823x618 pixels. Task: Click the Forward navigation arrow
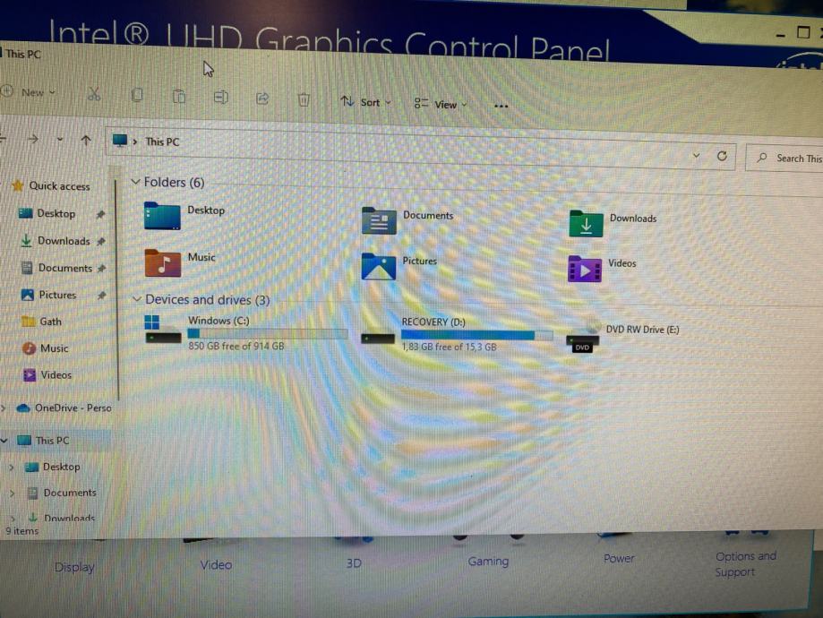tap(32, 139)
